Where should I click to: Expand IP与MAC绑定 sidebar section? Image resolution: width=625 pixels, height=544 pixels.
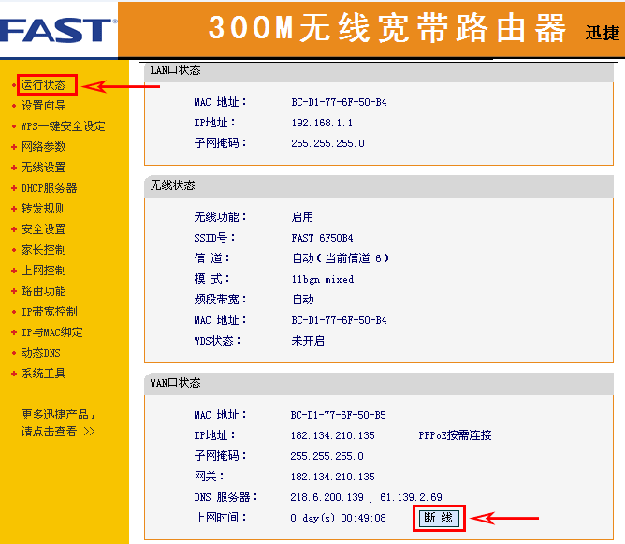[51, 332]
